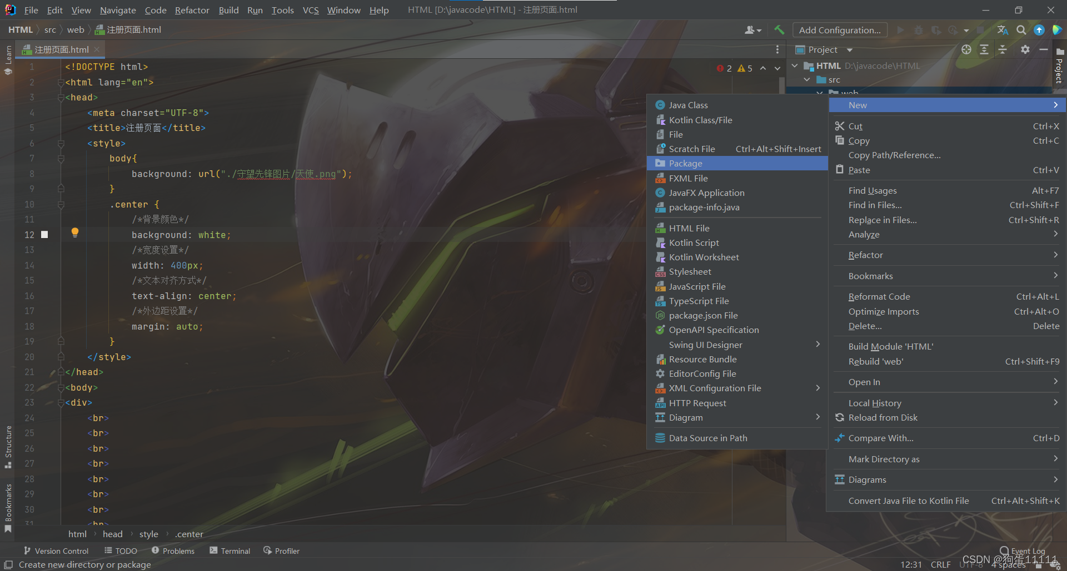Choose Stylesheet in the New submenu
This screenshot has height=571, width=1067.
(x=737, y=271)
